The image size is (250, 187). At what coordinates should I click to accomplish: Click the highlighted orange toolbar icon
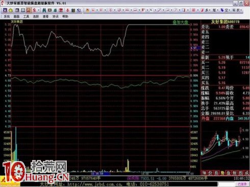(x=29, y=10)
